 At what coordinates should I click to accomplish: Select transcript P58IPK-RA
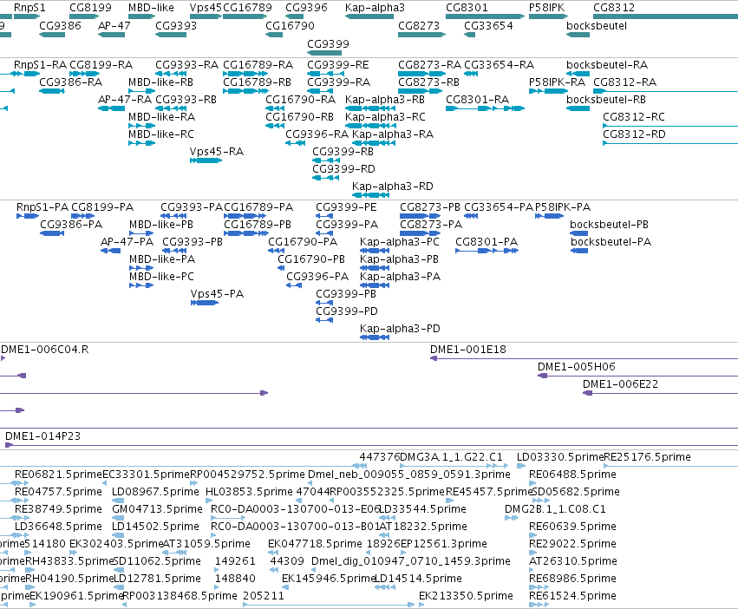click(558, 82)
